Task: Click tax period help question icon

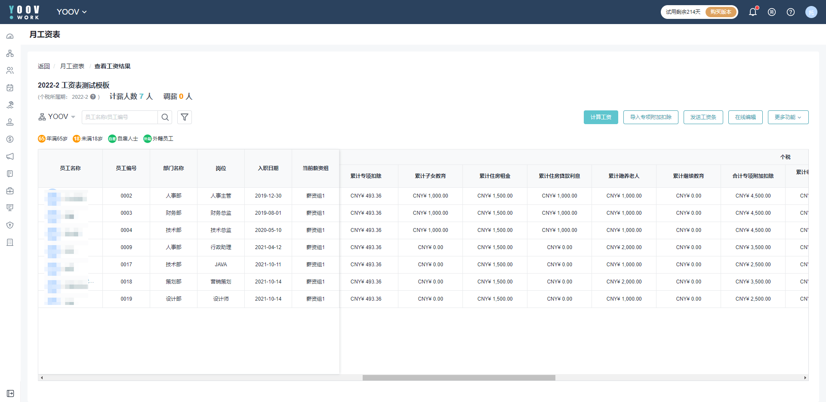Action: (x=93, y=97)
